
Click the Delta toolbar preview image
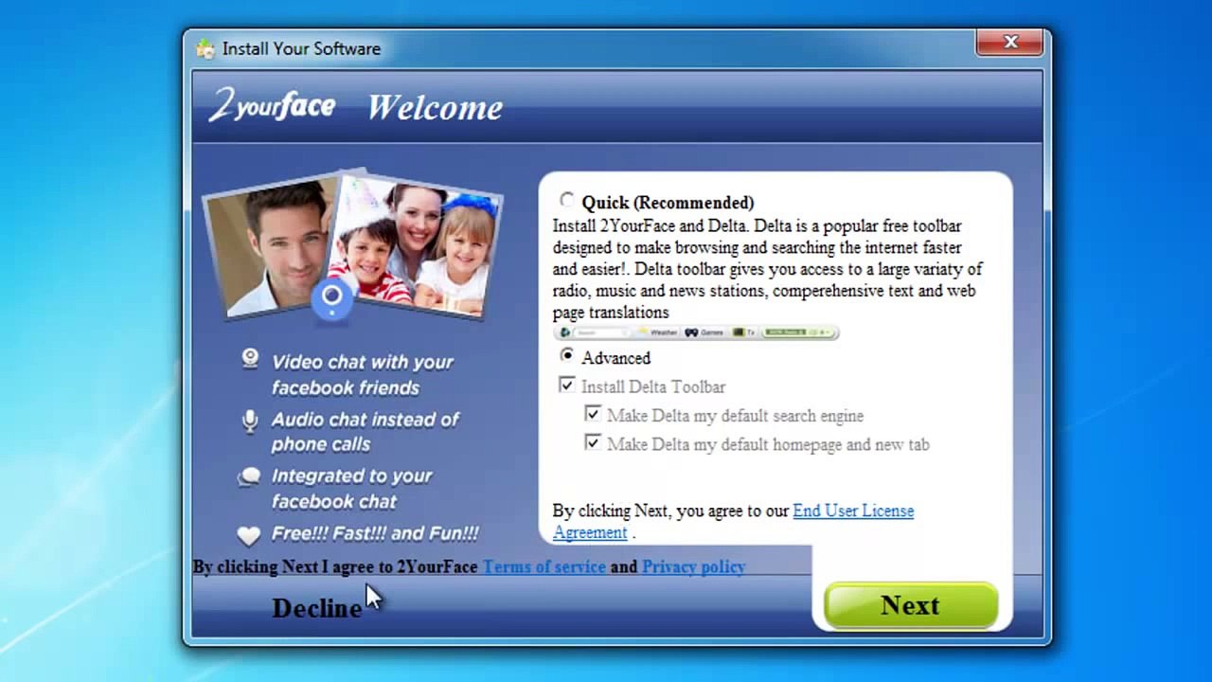[696, 332]
